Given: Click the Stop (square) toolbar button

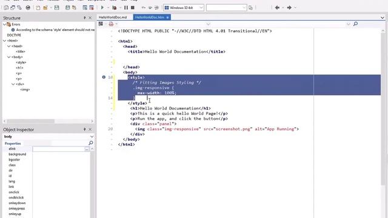Looking at the screenshot, I should pos(133,8).
